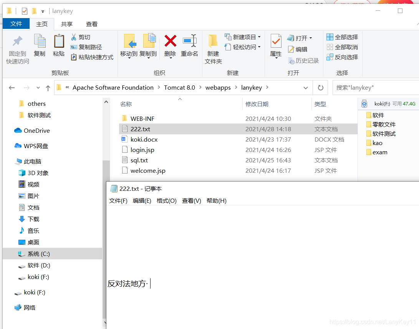The height and width of the screenshot is (329, 419).
Task: Click the Copy (复制) ribbon icon
Action: coord(40,45)
